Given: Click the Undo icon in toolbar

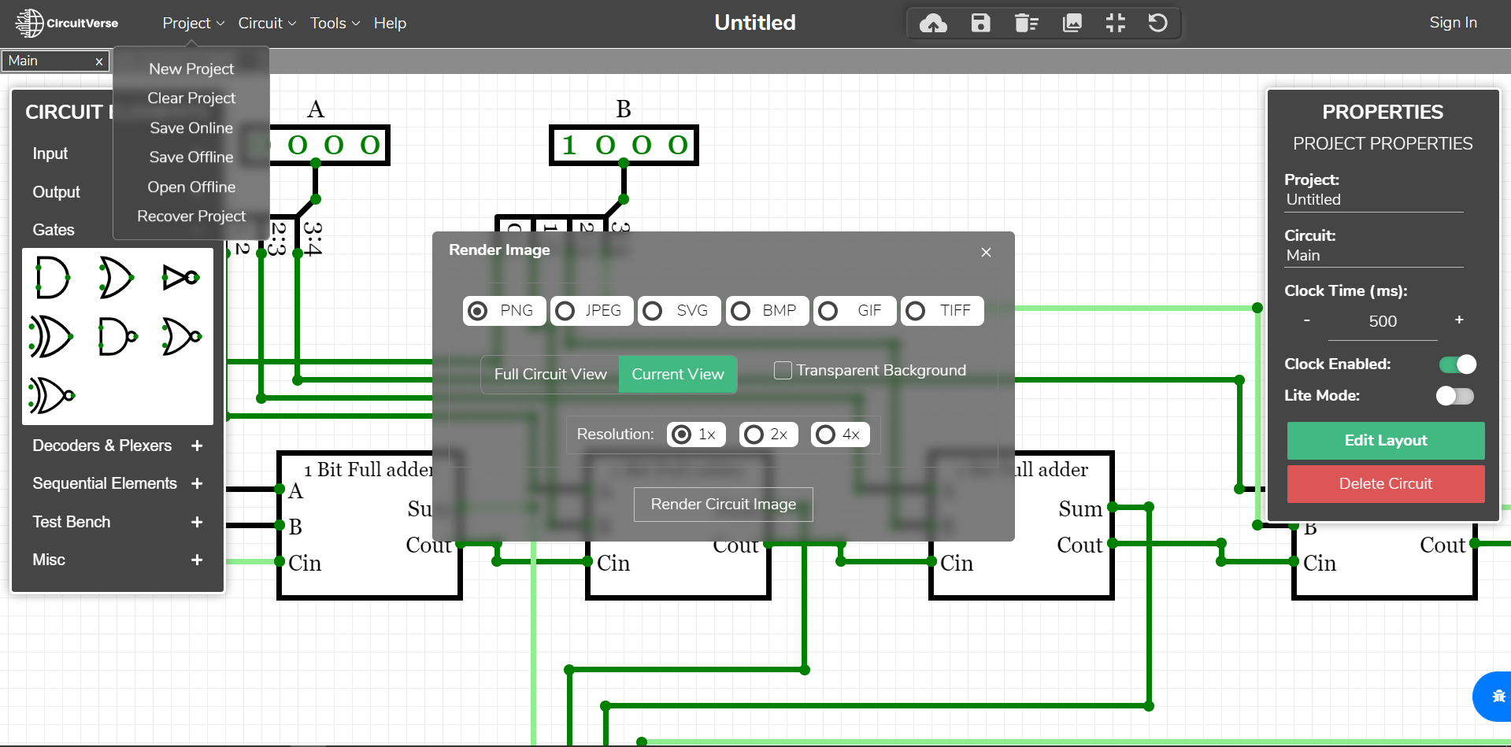Looking at the screenshot, I should 1157,24.
